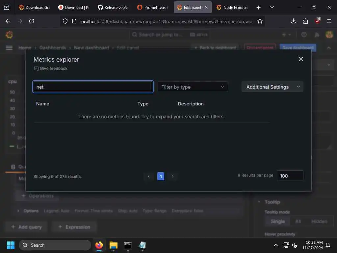
Task: Go forward one page in the browser
Action: [x=20, y=21]
